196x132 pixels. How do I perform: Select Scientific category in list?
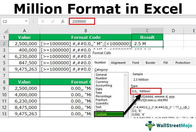(x=102, y=103)
